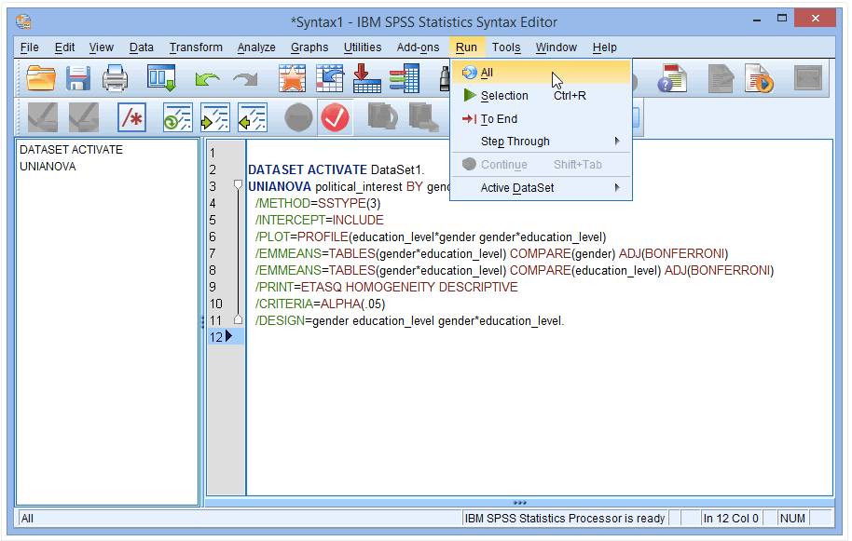
Task: Click the second greyed checkmark icon in the second toolbar row
Action: [84, 117]
